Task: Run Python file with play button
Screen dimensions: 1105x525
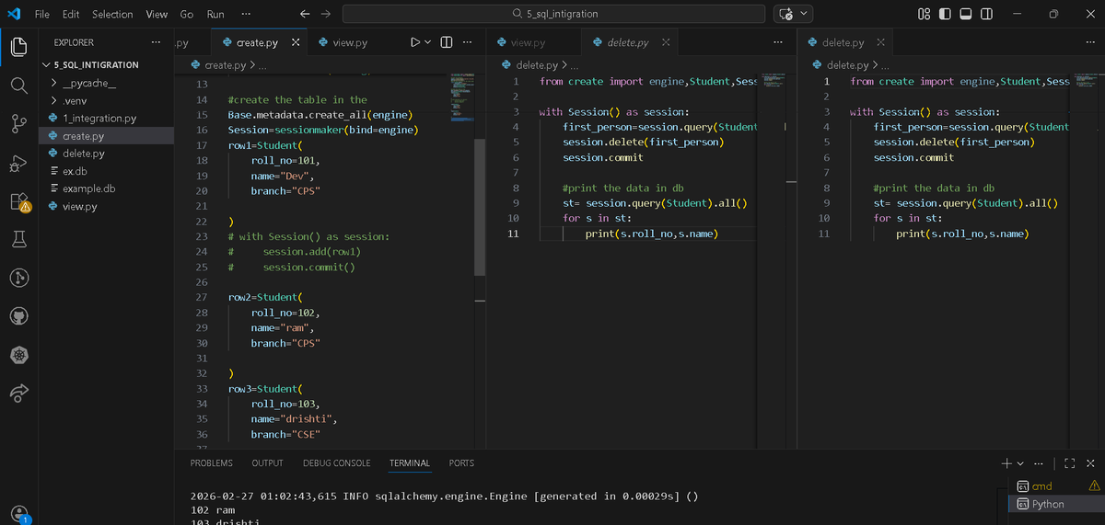Action: coord(414,42)
